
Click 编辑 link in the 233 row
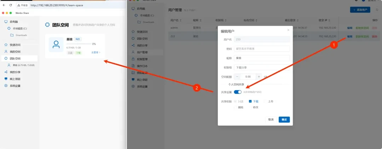click(349, 36)
